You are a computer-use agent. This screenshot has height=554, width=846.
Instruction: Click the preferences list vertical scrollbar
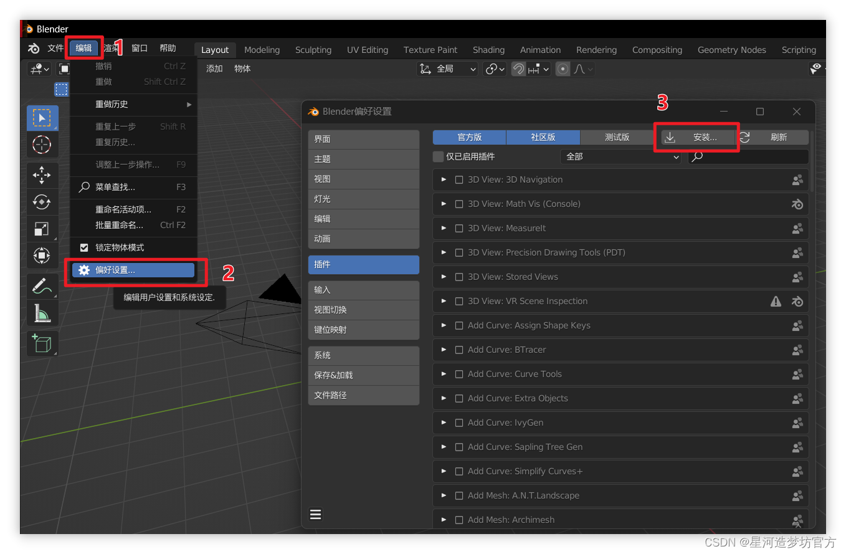click(812, 161)
